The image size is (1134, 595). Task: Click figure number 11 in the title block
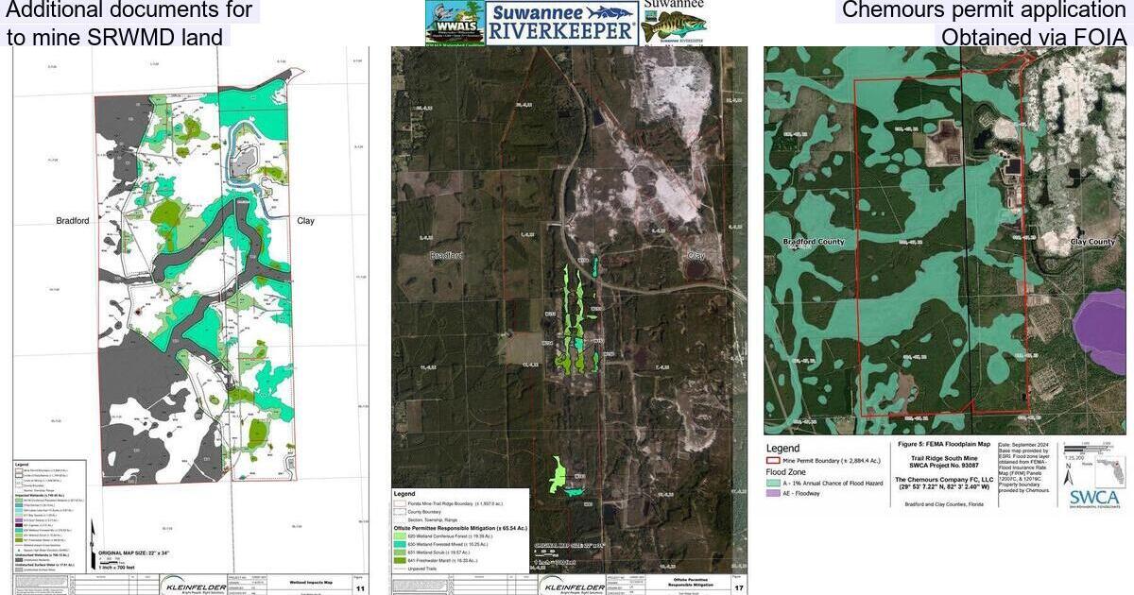coord(359,587)
